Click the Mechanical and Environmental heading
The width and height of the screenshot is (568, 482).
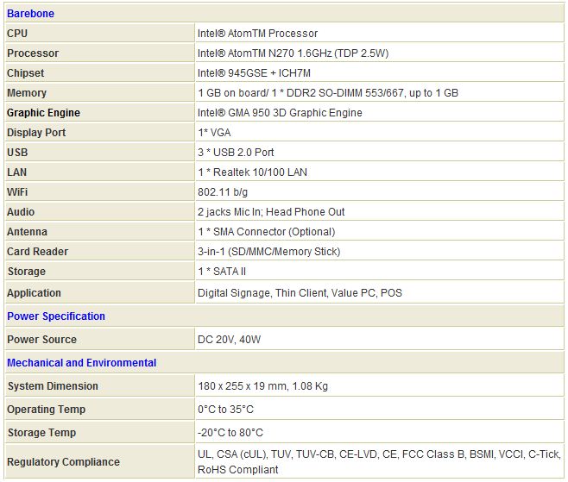tap(82, 363)
